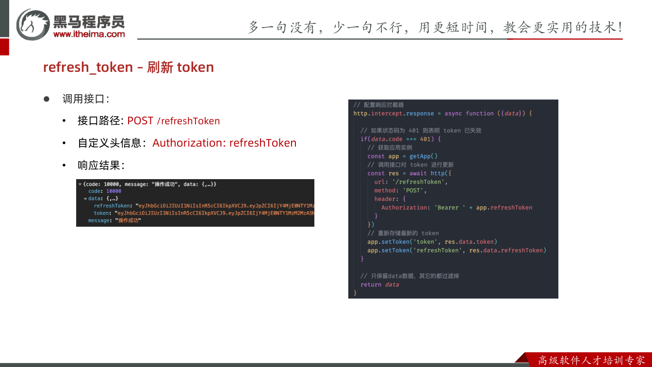Click the itheima horse logo icon
This screenshot has height=367, width=652.
[x=33, y=24]
